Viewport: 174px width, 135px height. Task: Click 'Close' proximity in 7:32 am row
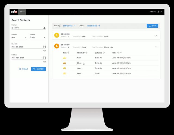(x=79, y=63)
